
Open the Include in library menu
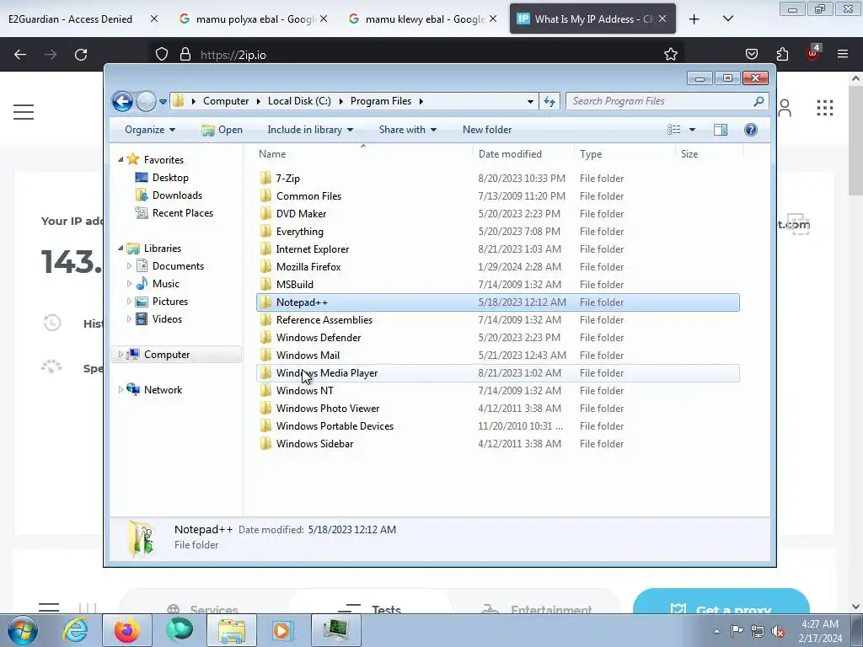(x=310, y=130)
